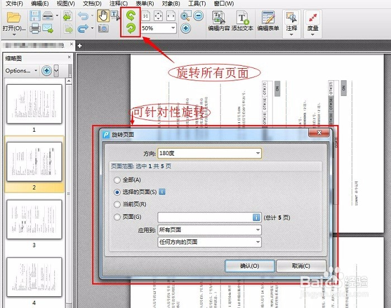Open the 文件(F) menu
Image resolution: width=391 pixels, height=308 pixels.
tap(14, 4)
